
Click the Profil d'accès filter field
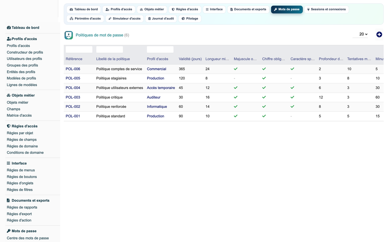[160, 50]
